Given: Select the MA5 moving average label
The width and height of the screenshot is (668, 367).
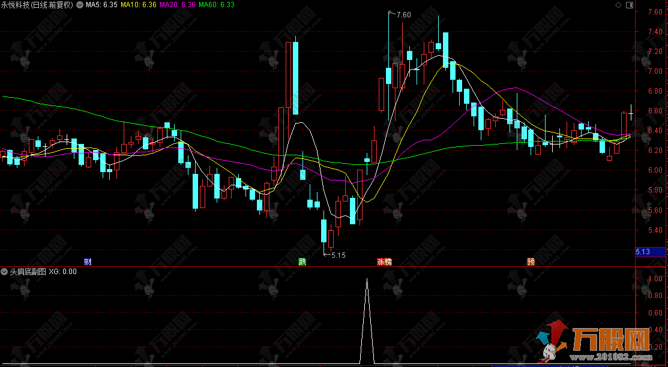Looking at the screenshot, I should [x=101, y=5].
